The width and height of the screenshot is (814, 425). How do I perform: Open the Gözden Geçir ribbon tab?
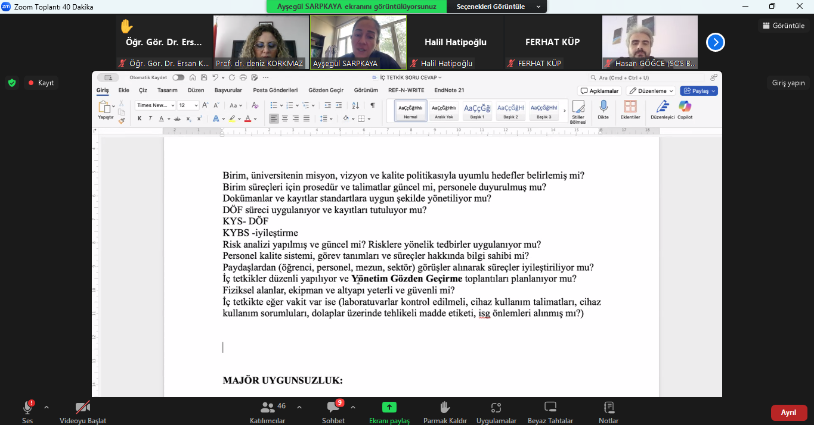(326, 90)
